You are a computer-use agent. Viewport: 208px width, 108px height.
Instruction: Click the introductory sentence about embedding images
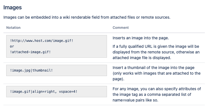click(87, 17)
